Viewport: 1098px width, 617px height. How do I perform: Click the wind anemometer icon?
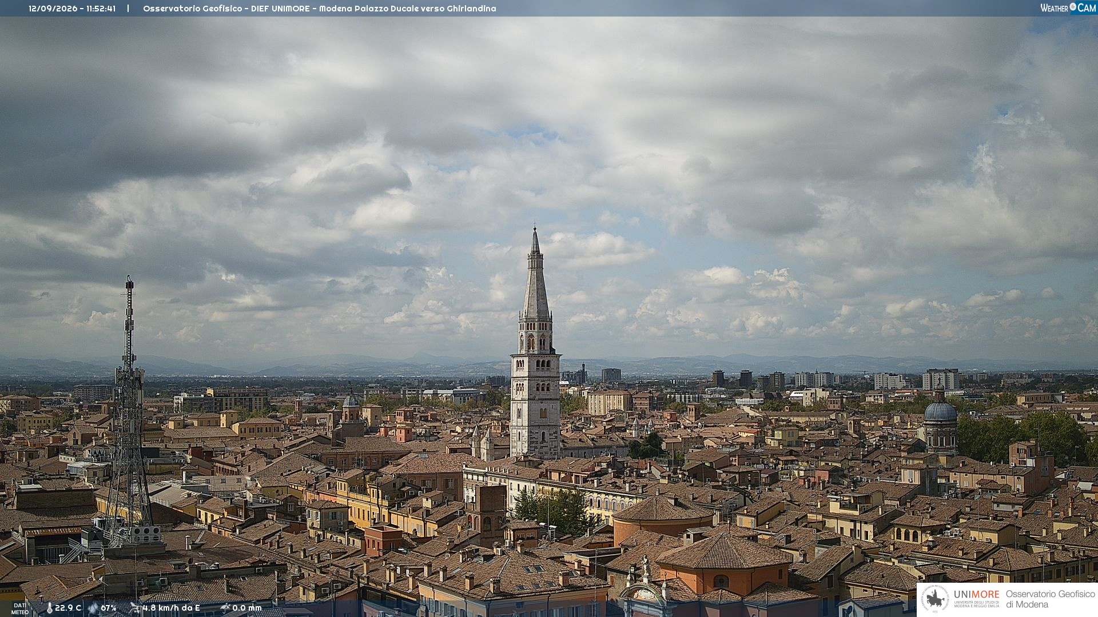tap(135, 608)
